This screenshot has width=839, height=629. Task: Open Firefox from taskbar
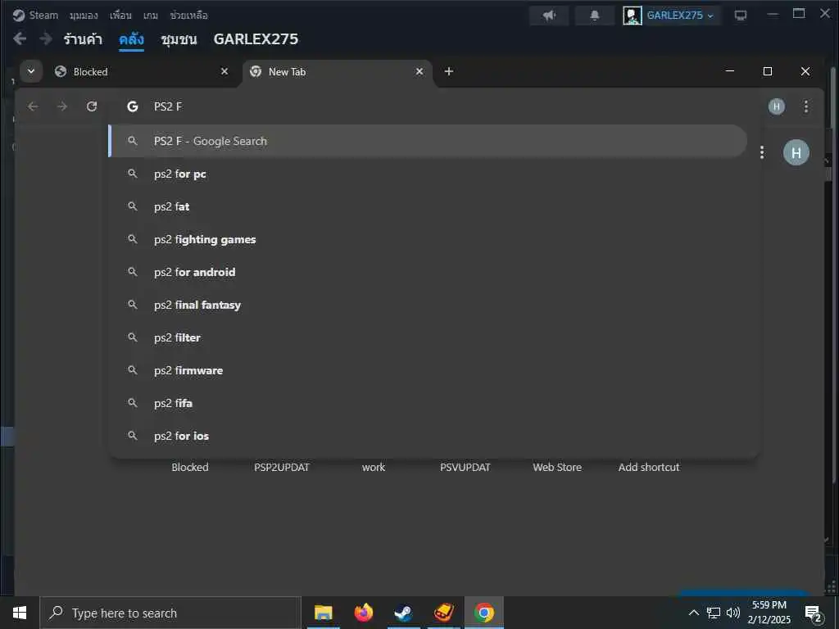click(x=363, y=613)
